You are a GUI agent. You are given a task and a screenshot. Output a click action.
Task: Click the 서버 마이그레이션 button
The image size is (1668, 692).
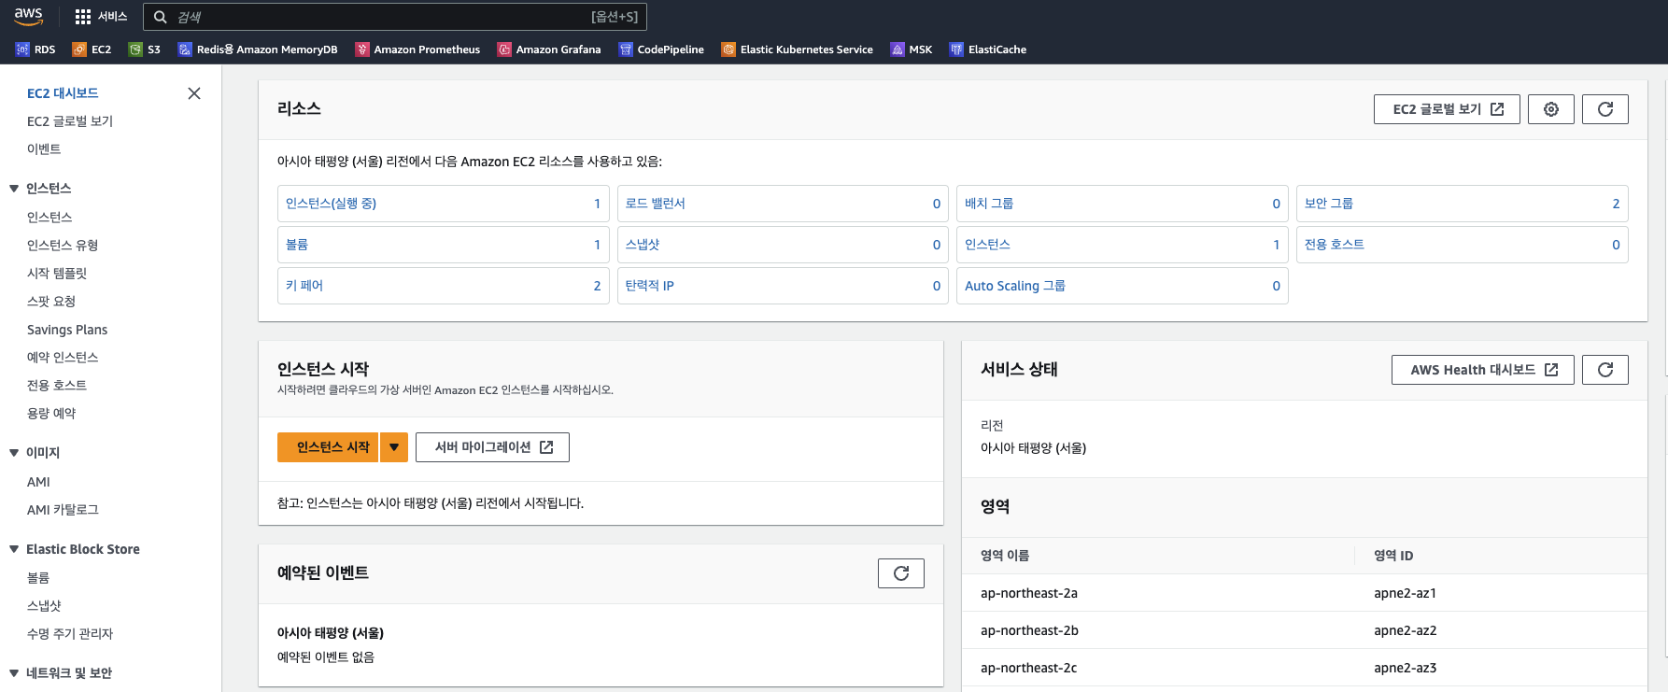point(492,447)
